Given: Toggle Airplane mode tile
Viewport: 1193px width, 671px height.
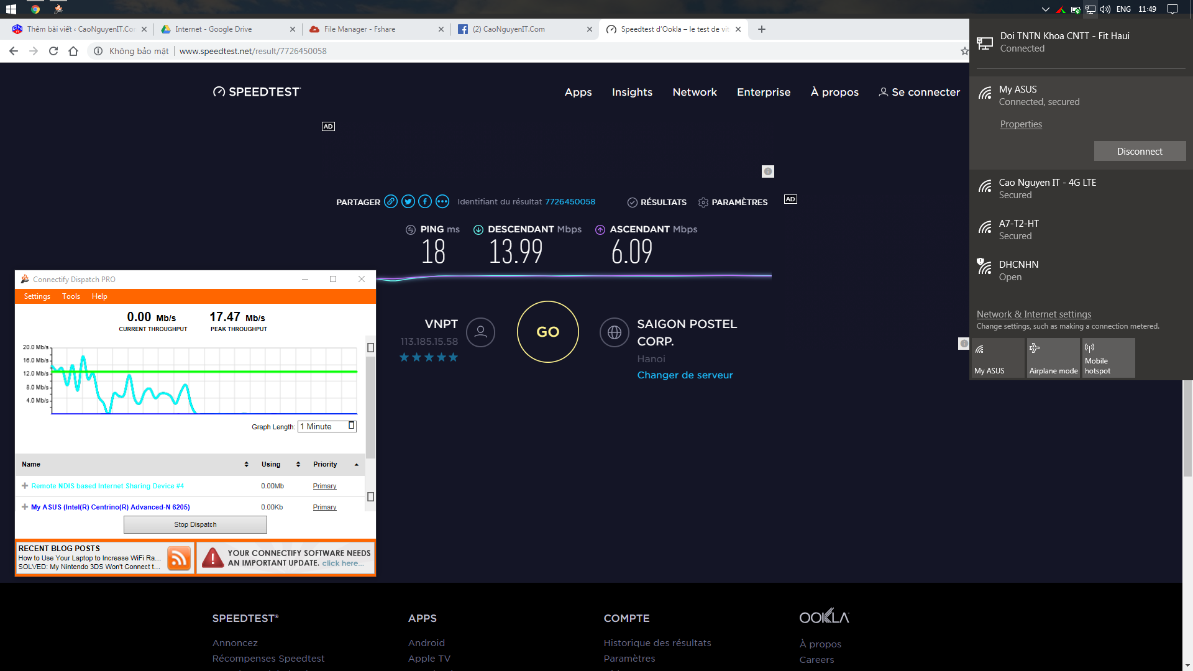Looking at the screenshot, I should coord(1053,357).
